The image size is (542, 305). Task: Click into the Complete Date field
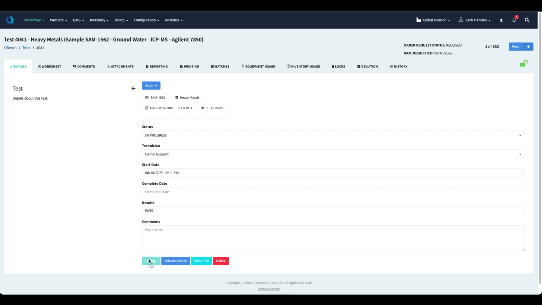point(333,192)
